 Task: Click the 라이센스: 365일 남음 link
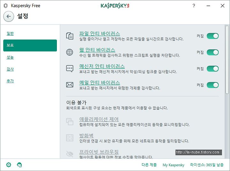(x=207, y=165)
